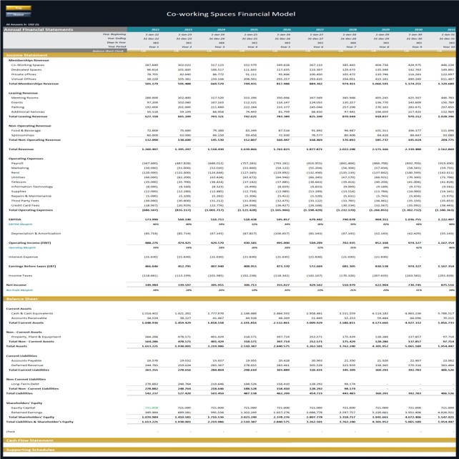
Task: Select the Cash Flow Statement section band
Action: 229,440
